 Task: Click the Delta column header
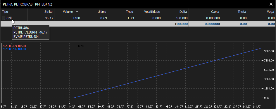(183, 12)
